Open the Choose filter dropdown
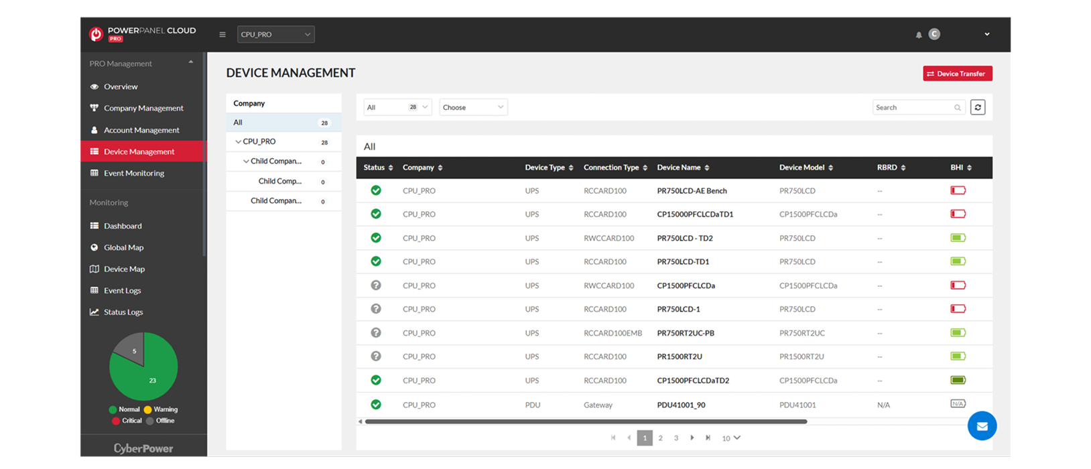This screenshot has width=1091, height=469. click(x=473, y=107)
